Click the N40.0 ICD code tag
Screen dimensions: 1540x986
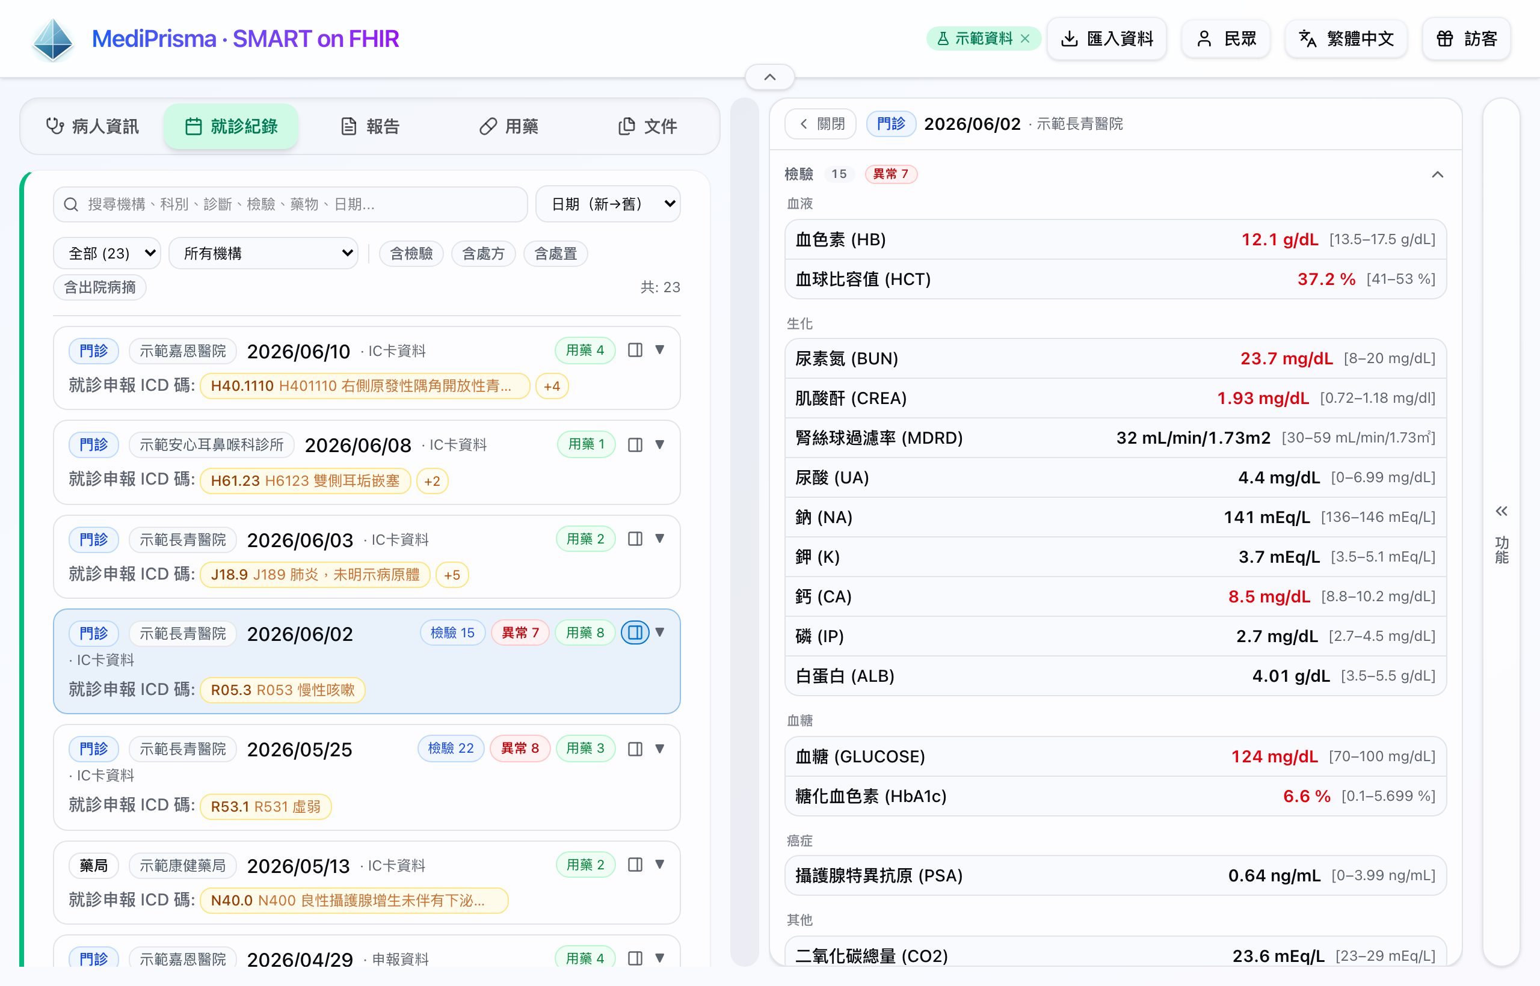[354, 900]
